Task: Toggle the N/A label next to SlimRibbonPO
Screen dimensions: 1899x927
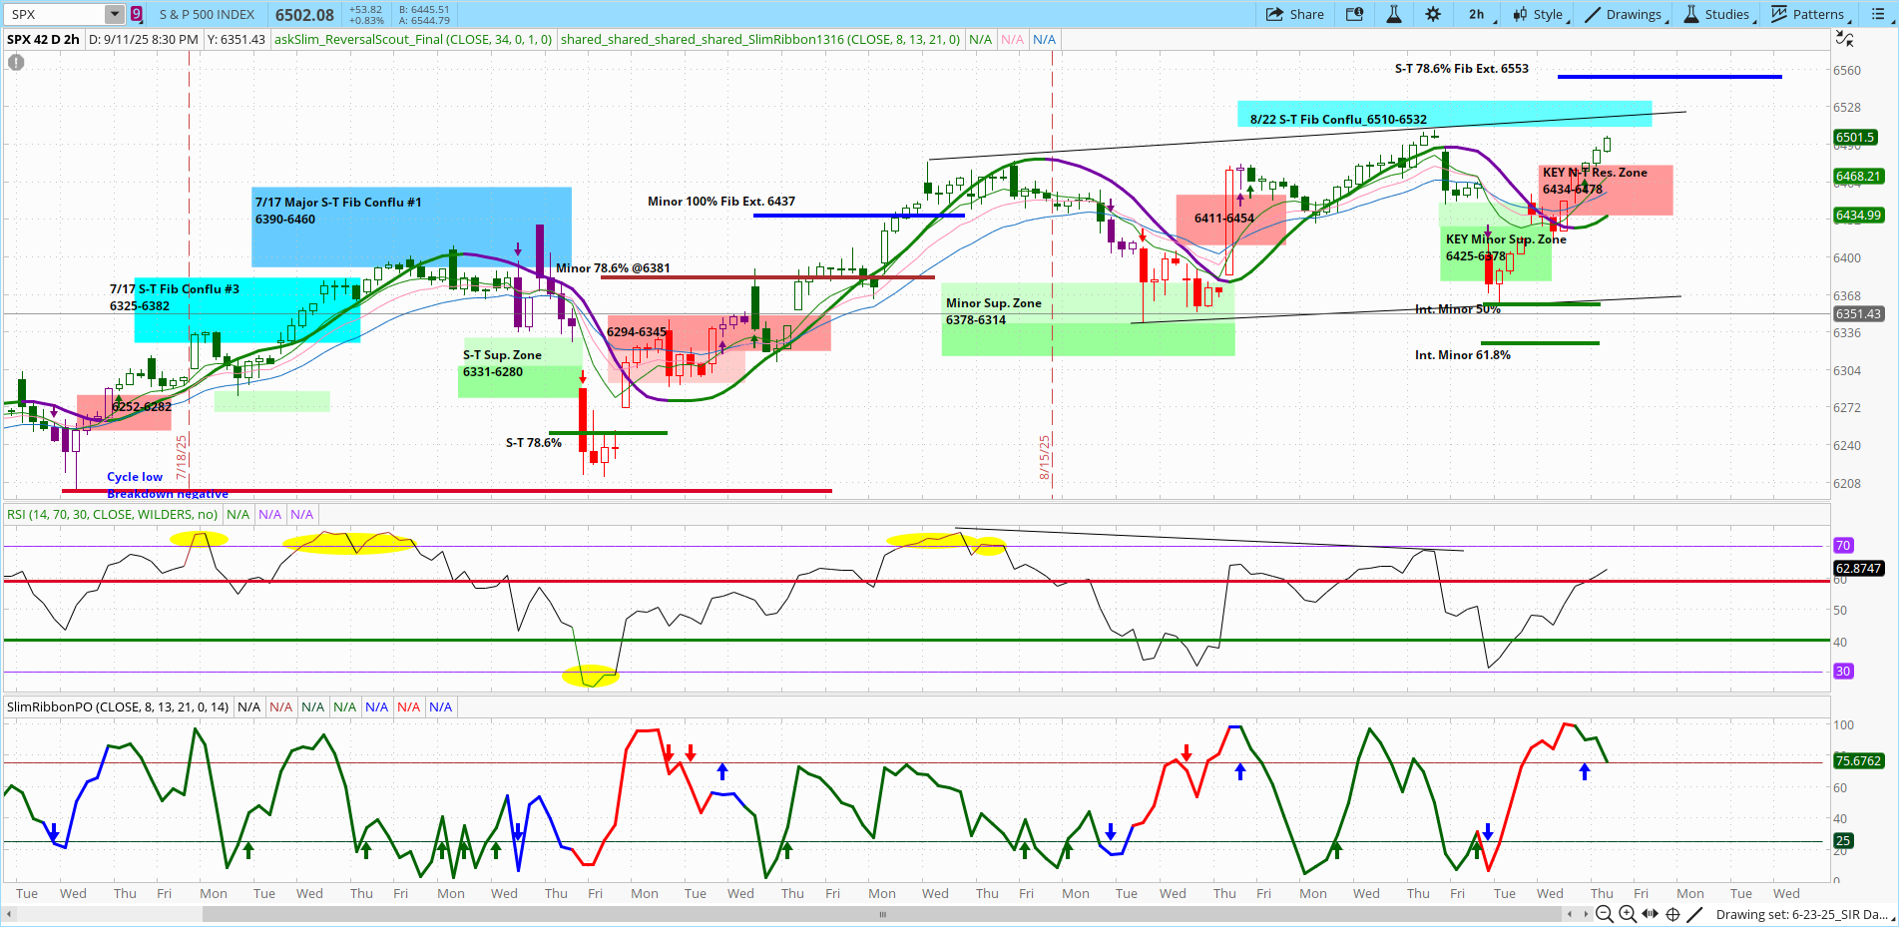Action: pos(248,706)
